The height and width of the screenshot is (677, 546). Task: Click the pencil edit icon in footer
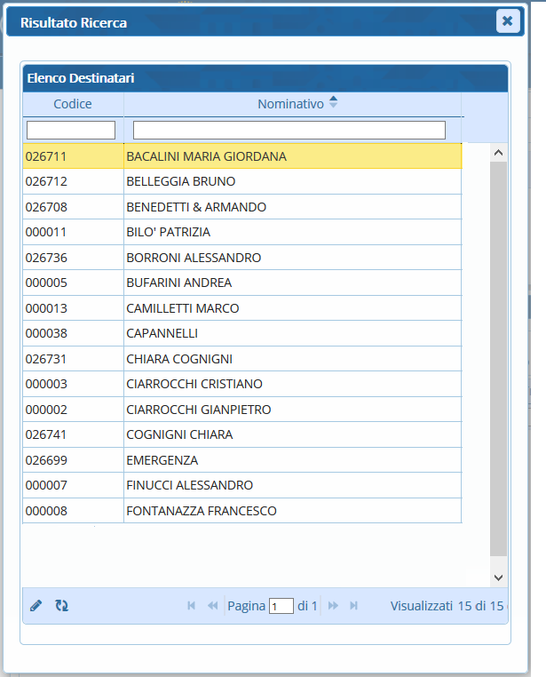pos(36,605)
